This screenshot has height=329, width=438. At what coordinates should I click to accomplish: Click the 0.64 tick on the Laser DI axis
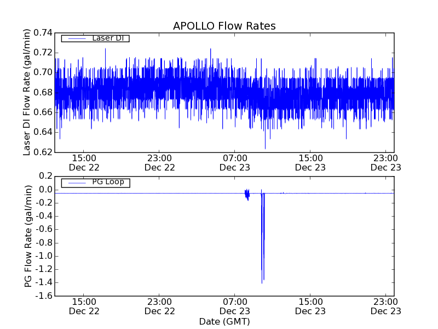click(43, 132)
